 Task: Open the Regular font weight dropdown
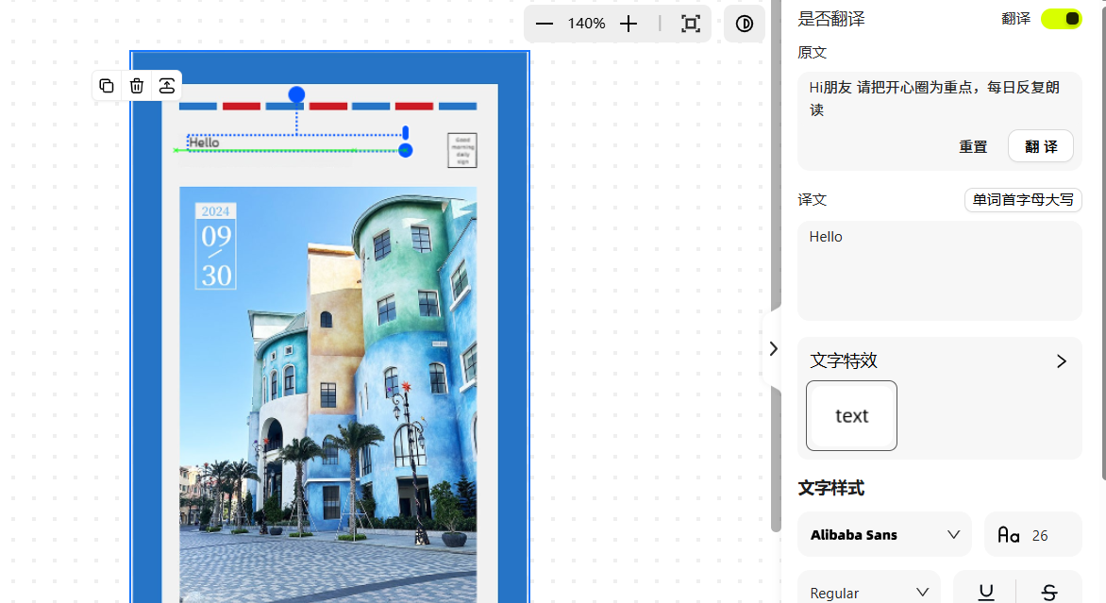(x=869, y=592)
